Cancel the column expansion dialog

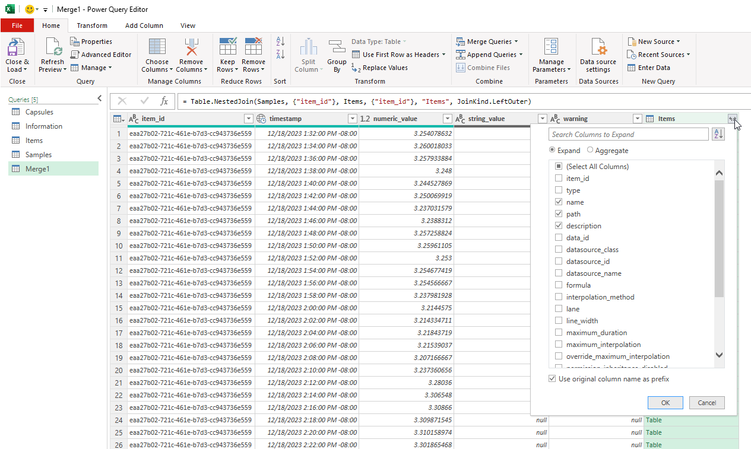pos(706,402)
